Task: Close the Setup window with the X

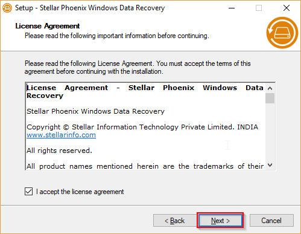Action: pyautogui.click(x=287, y=8)
